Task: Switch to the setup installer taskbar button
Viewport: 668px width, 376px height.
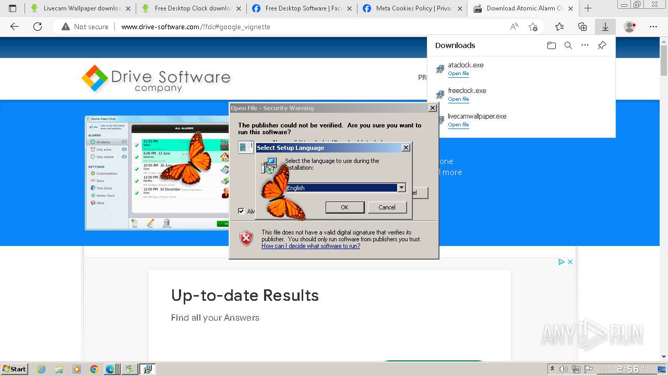Action: (148, 369)
